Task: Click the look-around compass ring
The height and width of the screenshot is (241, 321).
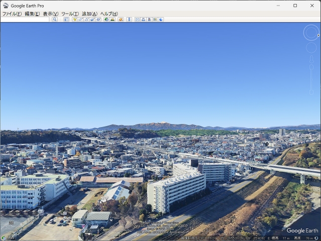Action: point(311,33)
